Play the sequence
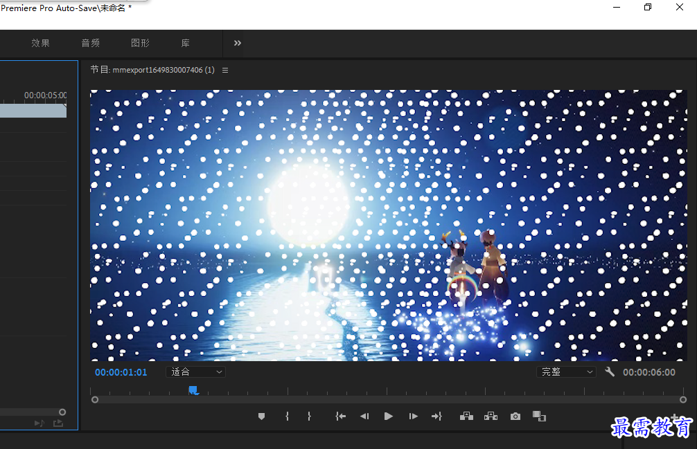 point(388,416)
